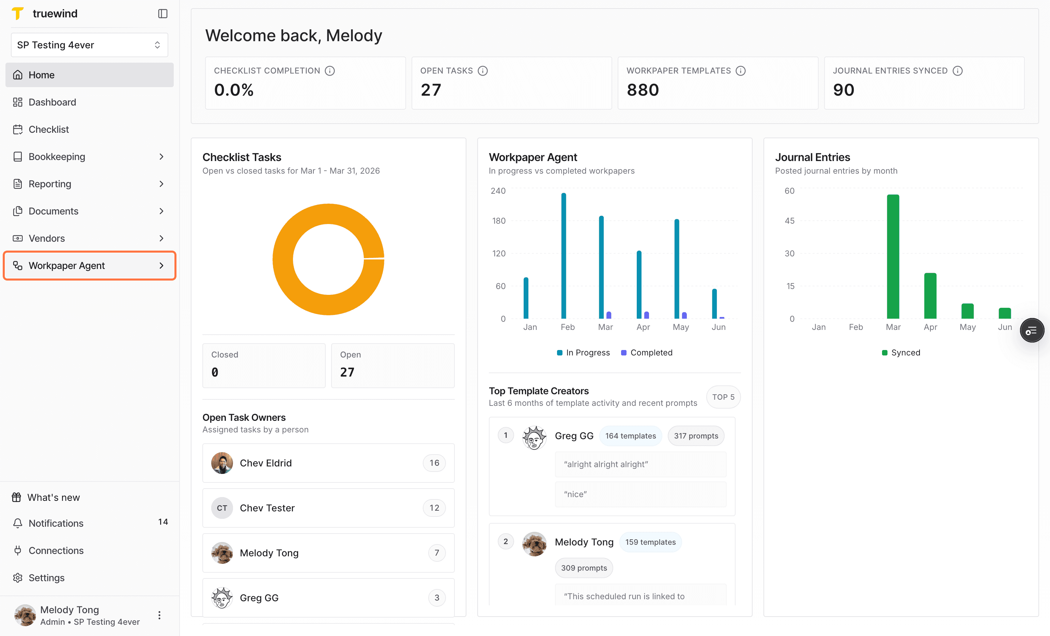1050x636 pixels.
Task: Click the "nice" prompt quote
Action: click(640, 494)
